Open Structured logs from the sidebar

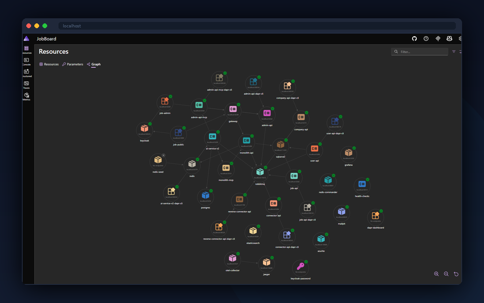(26, 73)
